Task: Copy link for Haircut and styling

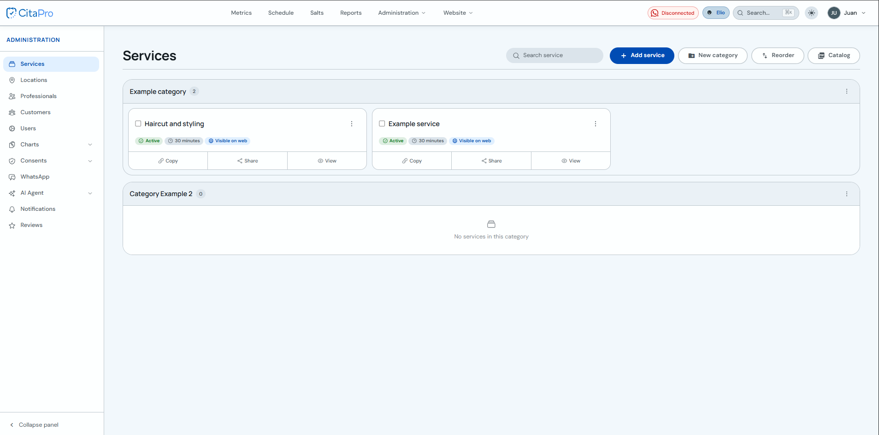Action: 168,161
